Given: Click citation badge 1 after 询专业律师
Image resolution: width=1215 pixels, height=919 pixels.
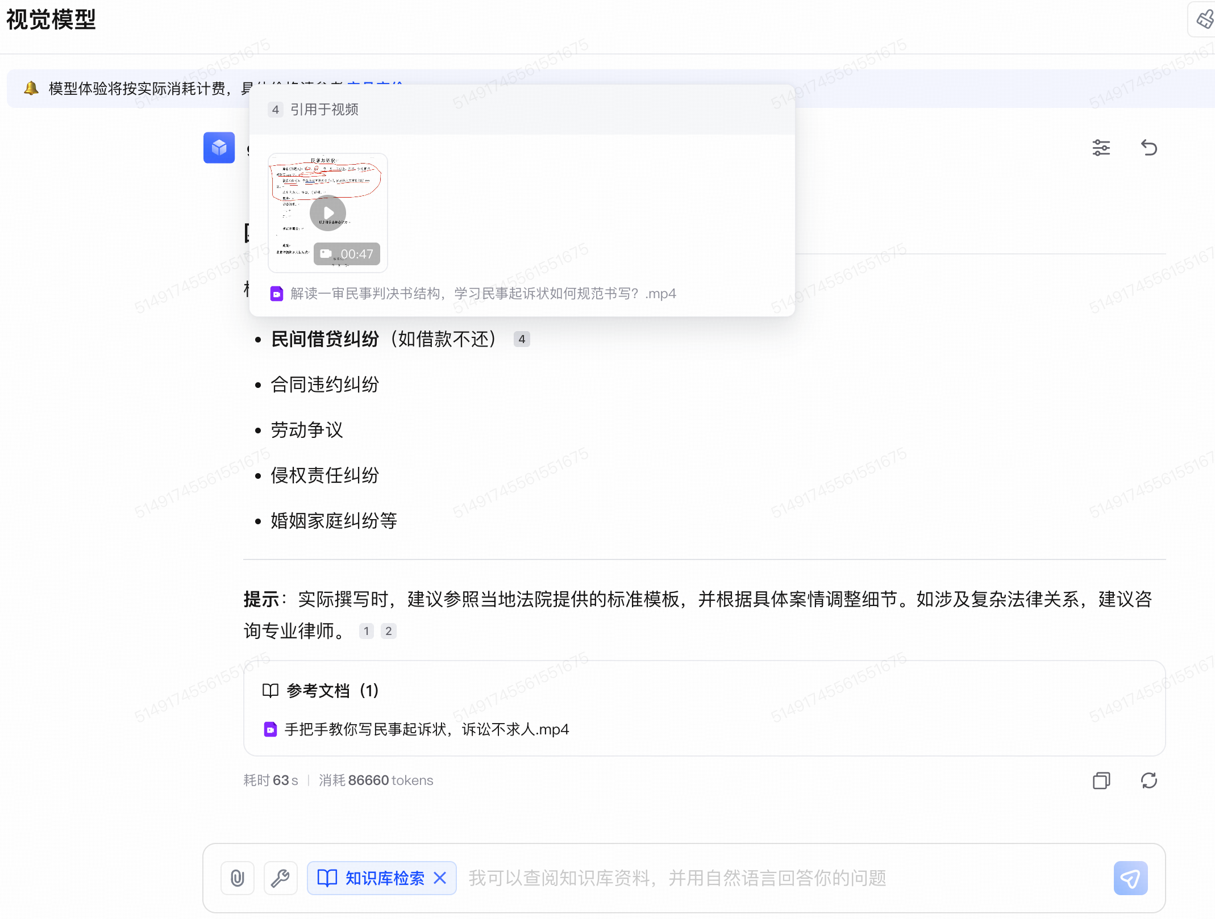Looking at the screenshot, I should pos(367,631).
